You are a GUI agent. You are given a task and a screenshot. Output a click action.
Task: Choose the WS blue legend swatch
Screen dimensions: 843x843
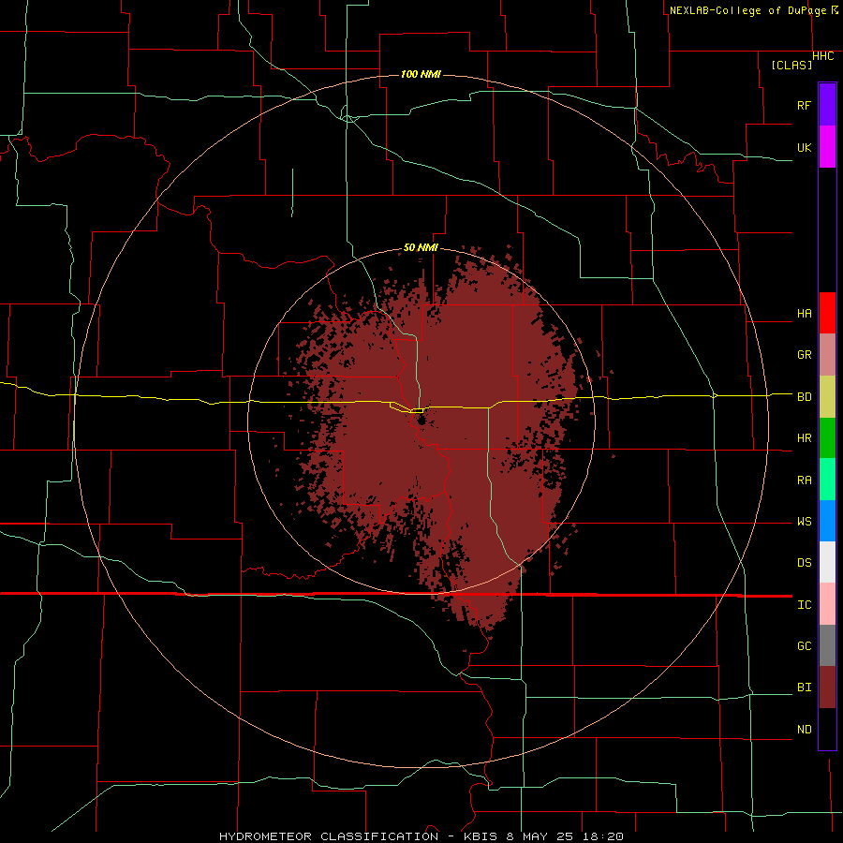click(827, 521)
